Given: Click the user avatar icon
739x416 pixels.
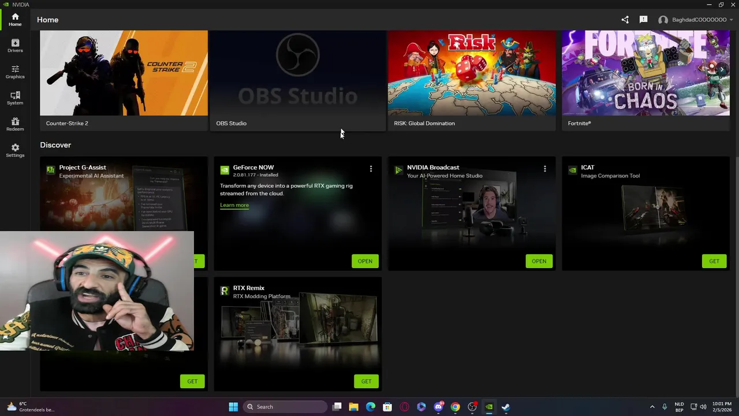Looking at the screenshot, I should click(663, 20).
